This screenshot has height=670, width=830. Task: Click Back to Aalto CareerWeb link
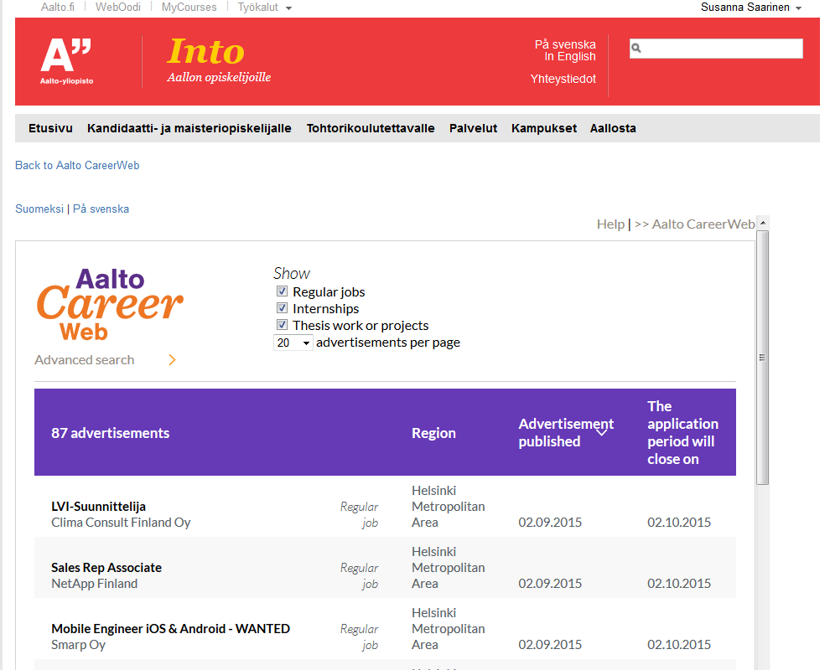coord(77,166)
